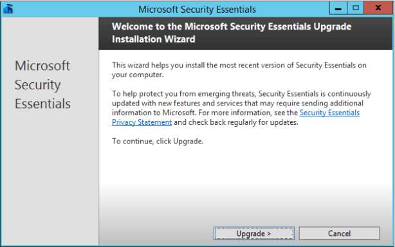Click the 'This wizard helps you install' sentence
The width and height of the screenshot is (395, 247).
click(x=239, y=65)
